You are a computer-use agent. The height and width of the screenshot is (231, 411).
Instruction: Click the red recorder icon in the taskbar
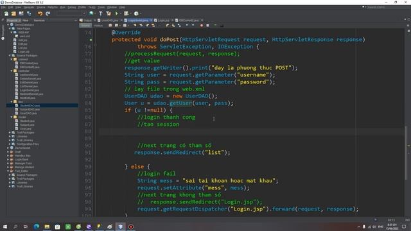(x=131, y=227)
